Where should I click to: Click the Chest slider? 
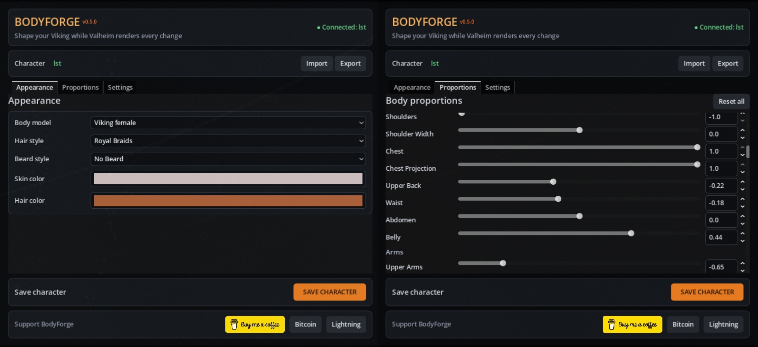[579, 147]
